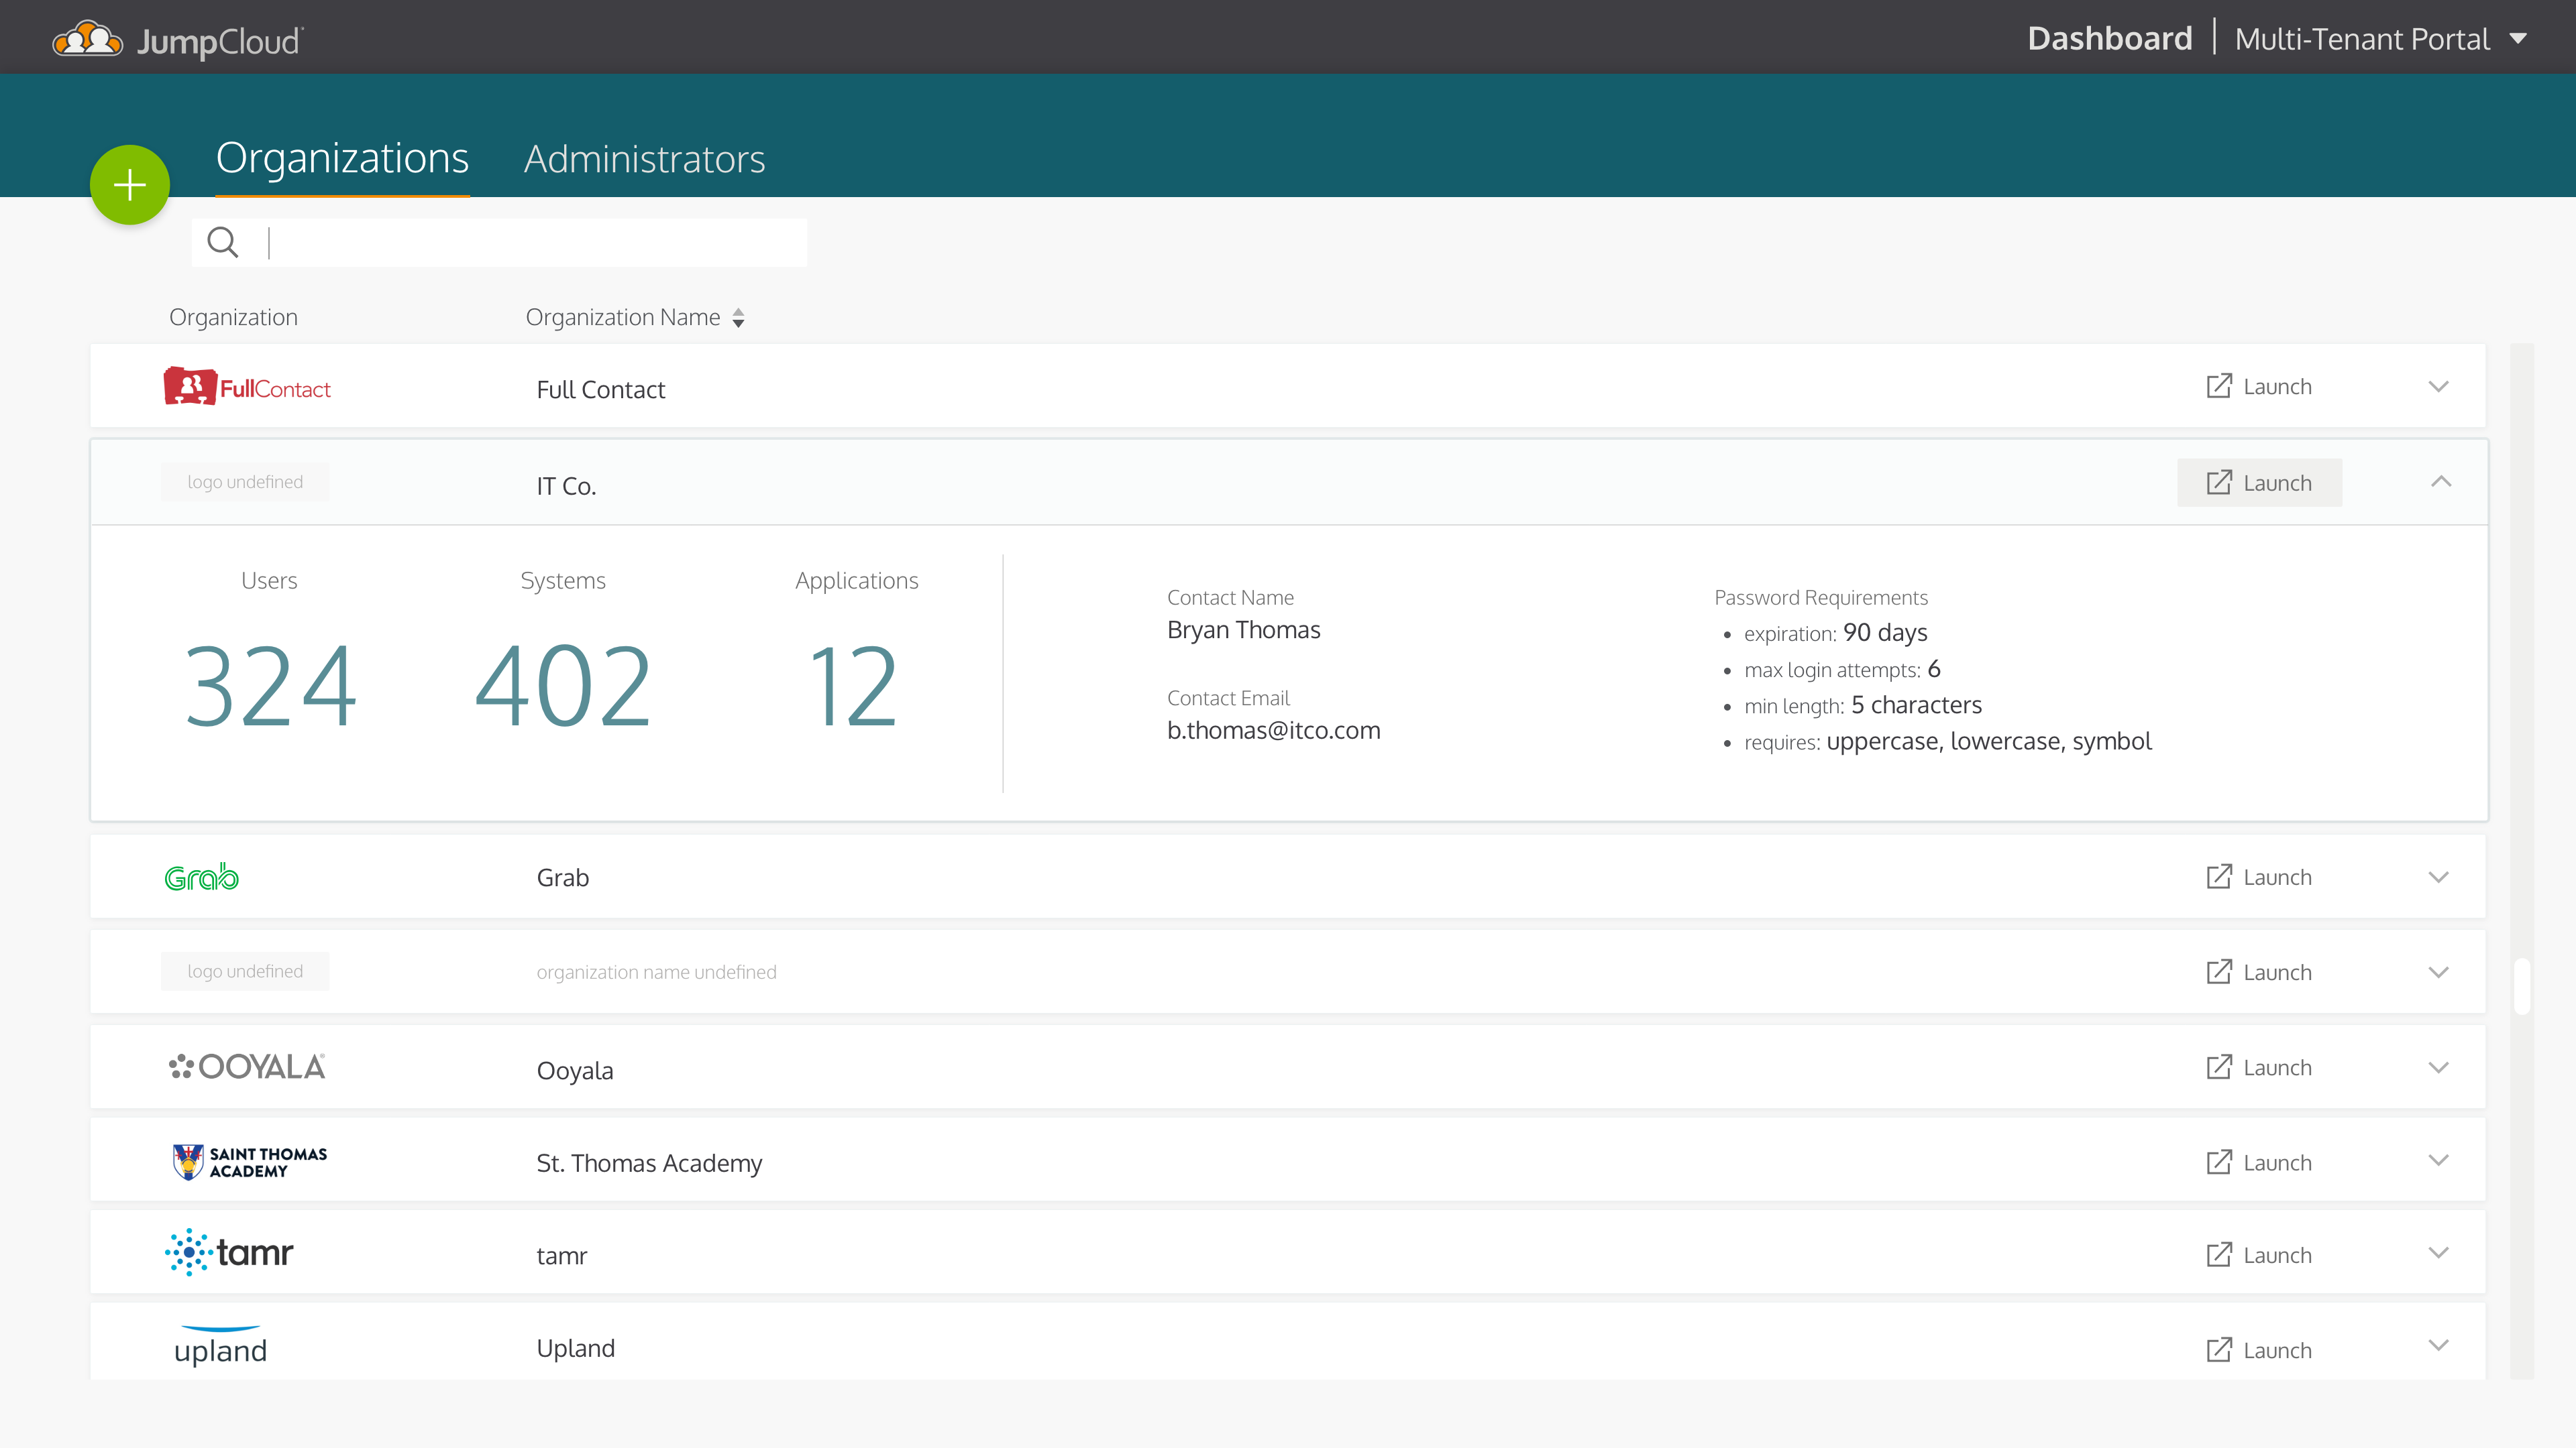Click the sort arrows beside Organization Name
The height and width of the screenshot is (1448, 2576).
click(738, 318)
